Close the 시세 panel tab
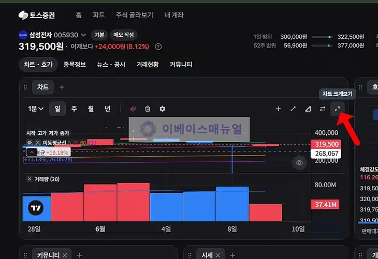Viewport: 378px width, 259px height. point(218,255)
